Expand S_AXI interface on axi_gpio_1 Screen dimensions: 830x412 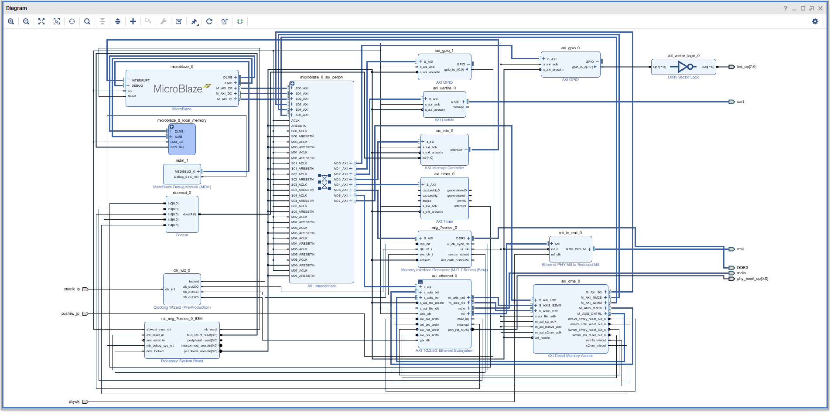pyautogui.click(x=420, y=61)
